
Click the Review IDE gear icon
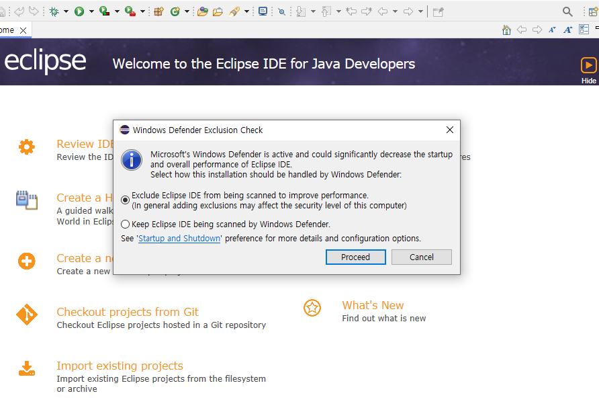pyautogui.click(x=27, y=147)
